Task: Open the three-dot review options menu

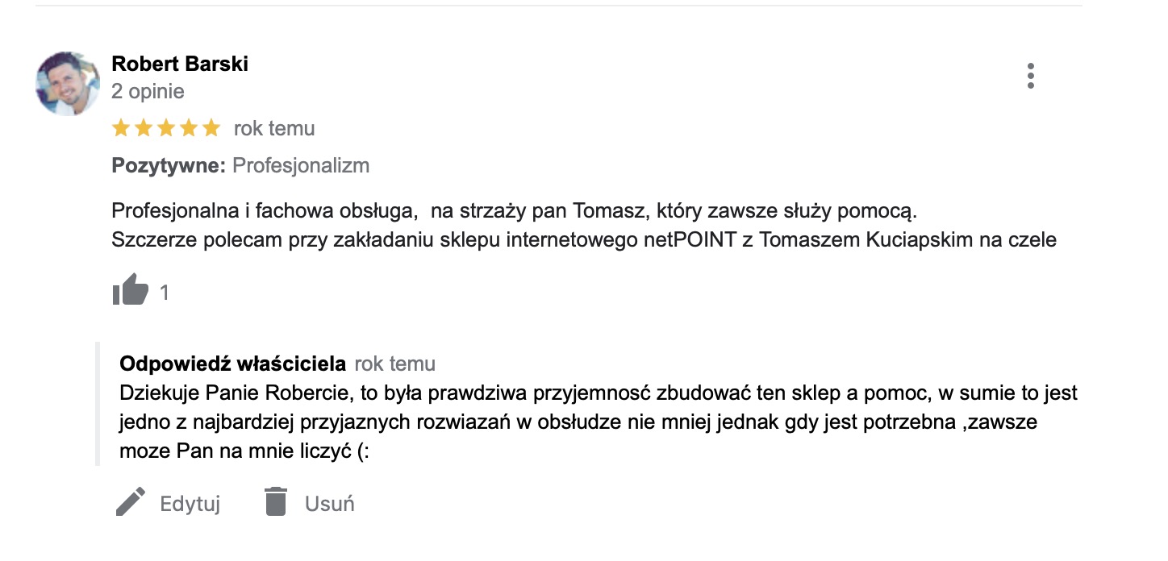Action: 1030,76
